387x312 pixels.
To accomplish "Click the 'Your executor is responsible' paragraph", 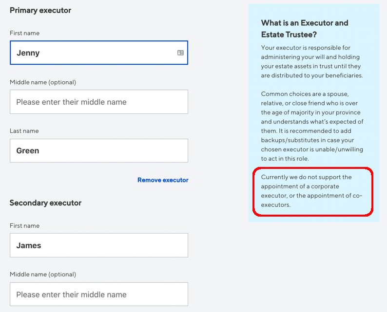I will (x=312, y=62).
